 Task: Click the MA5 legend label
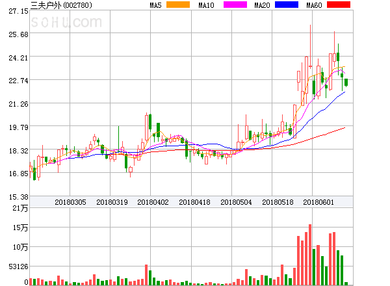click(155, 5)
